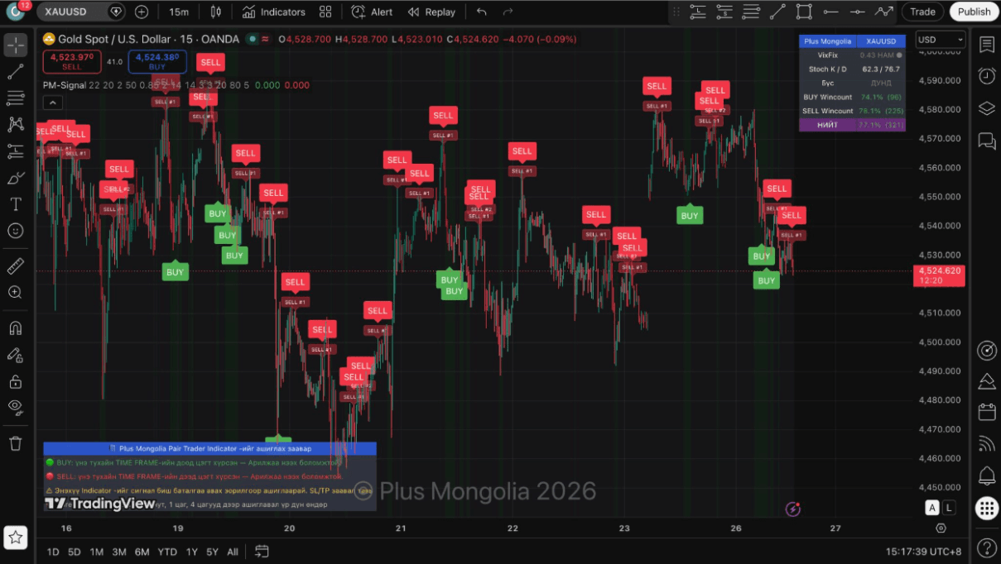Open the economic calendar panel
The width and height of the screenshot is (1001, 564).
tap(986, 412)
